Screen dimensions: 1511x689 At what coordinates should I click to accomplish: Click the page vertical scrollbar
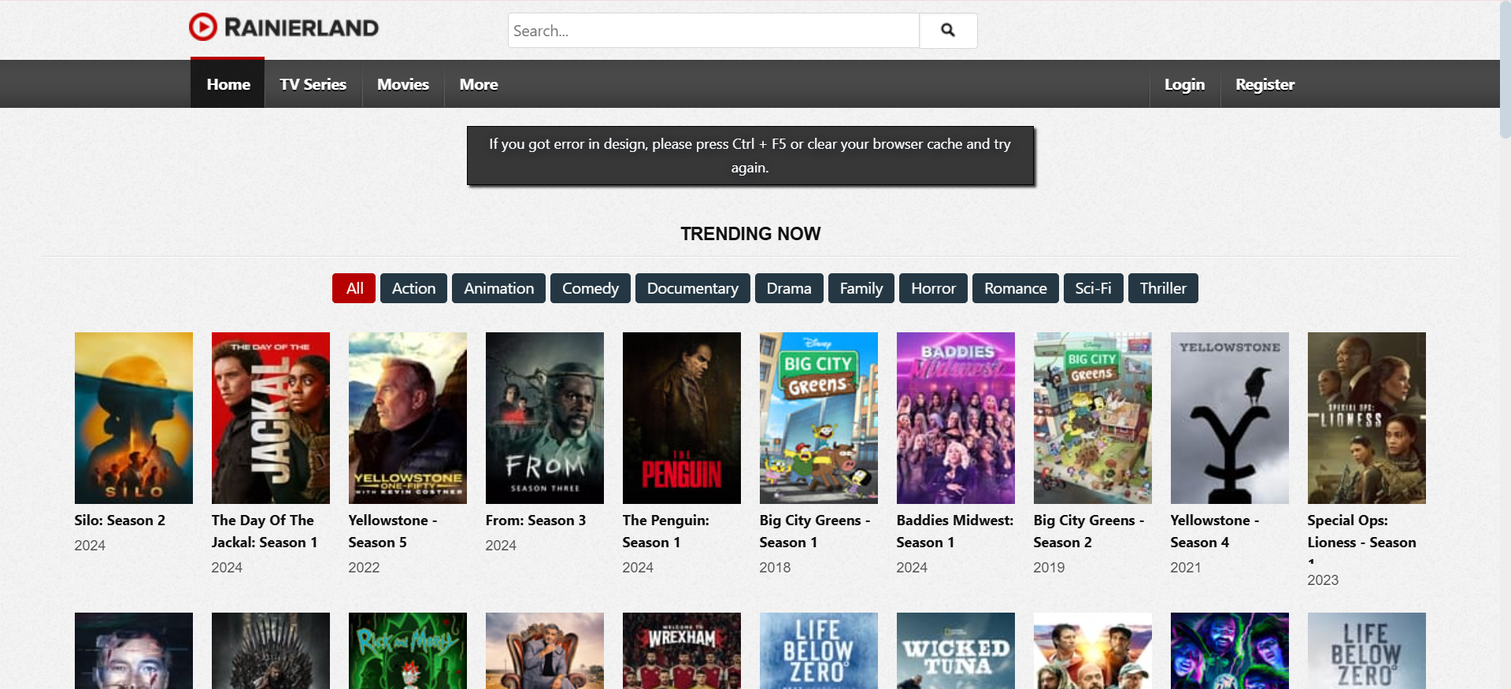coord(1505,71)
